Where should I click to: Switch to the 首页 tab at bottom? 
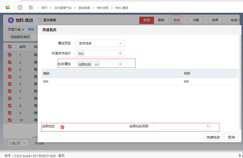coord(61,156)
